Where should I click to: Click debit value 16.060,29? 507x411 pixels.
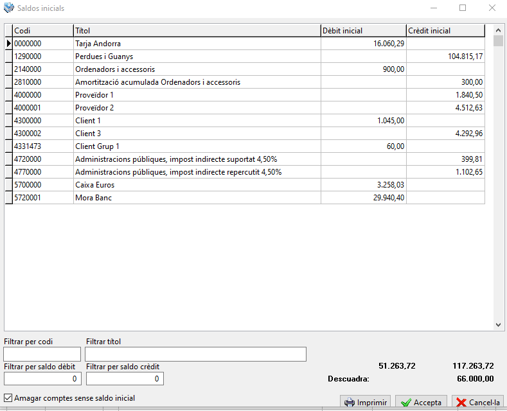389,44
